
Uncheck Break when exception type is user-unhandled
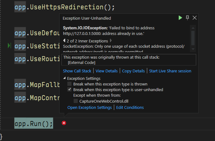tap(70, 90)
